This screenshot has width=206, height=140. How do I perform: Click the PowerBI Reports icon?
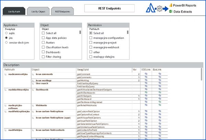(x=170, y=6)
